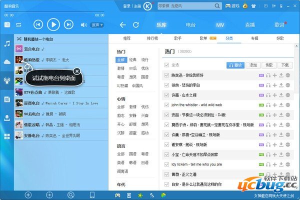Switch to the MV tab
The height and width of the screenshot is (200, 300).
(x=220, y=24)
